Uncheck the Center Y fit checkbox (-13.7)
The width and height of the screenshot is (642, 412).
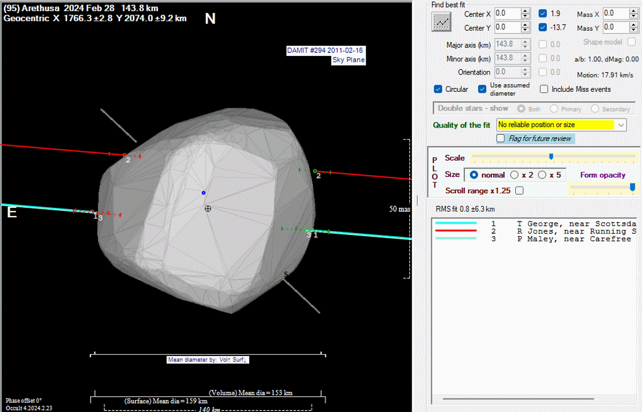pyautogui.click(x=543, y=27)
